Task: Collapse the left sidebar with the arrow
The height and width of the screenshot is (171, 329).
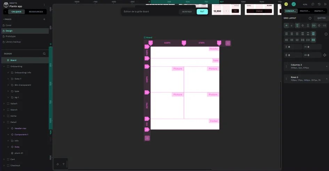Action: [5, 12]
